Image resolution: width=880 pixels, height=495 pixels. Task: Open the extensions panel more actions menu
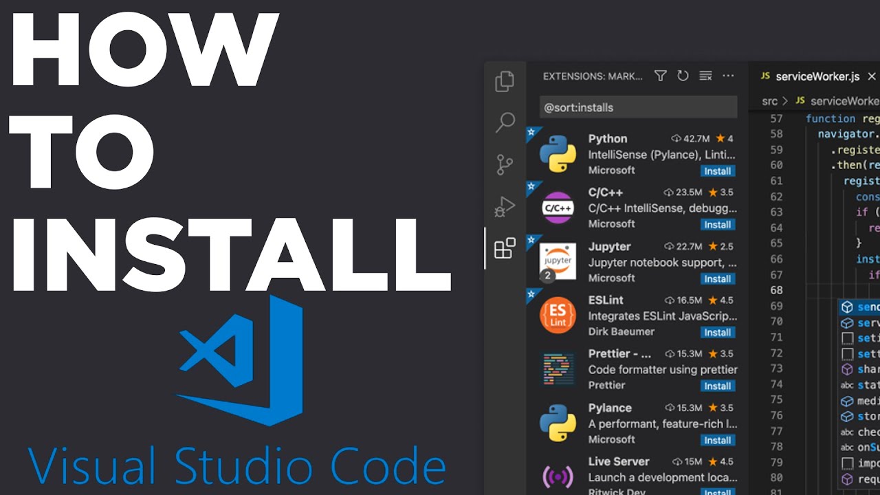pyautogui.click(x=728, y=76)
